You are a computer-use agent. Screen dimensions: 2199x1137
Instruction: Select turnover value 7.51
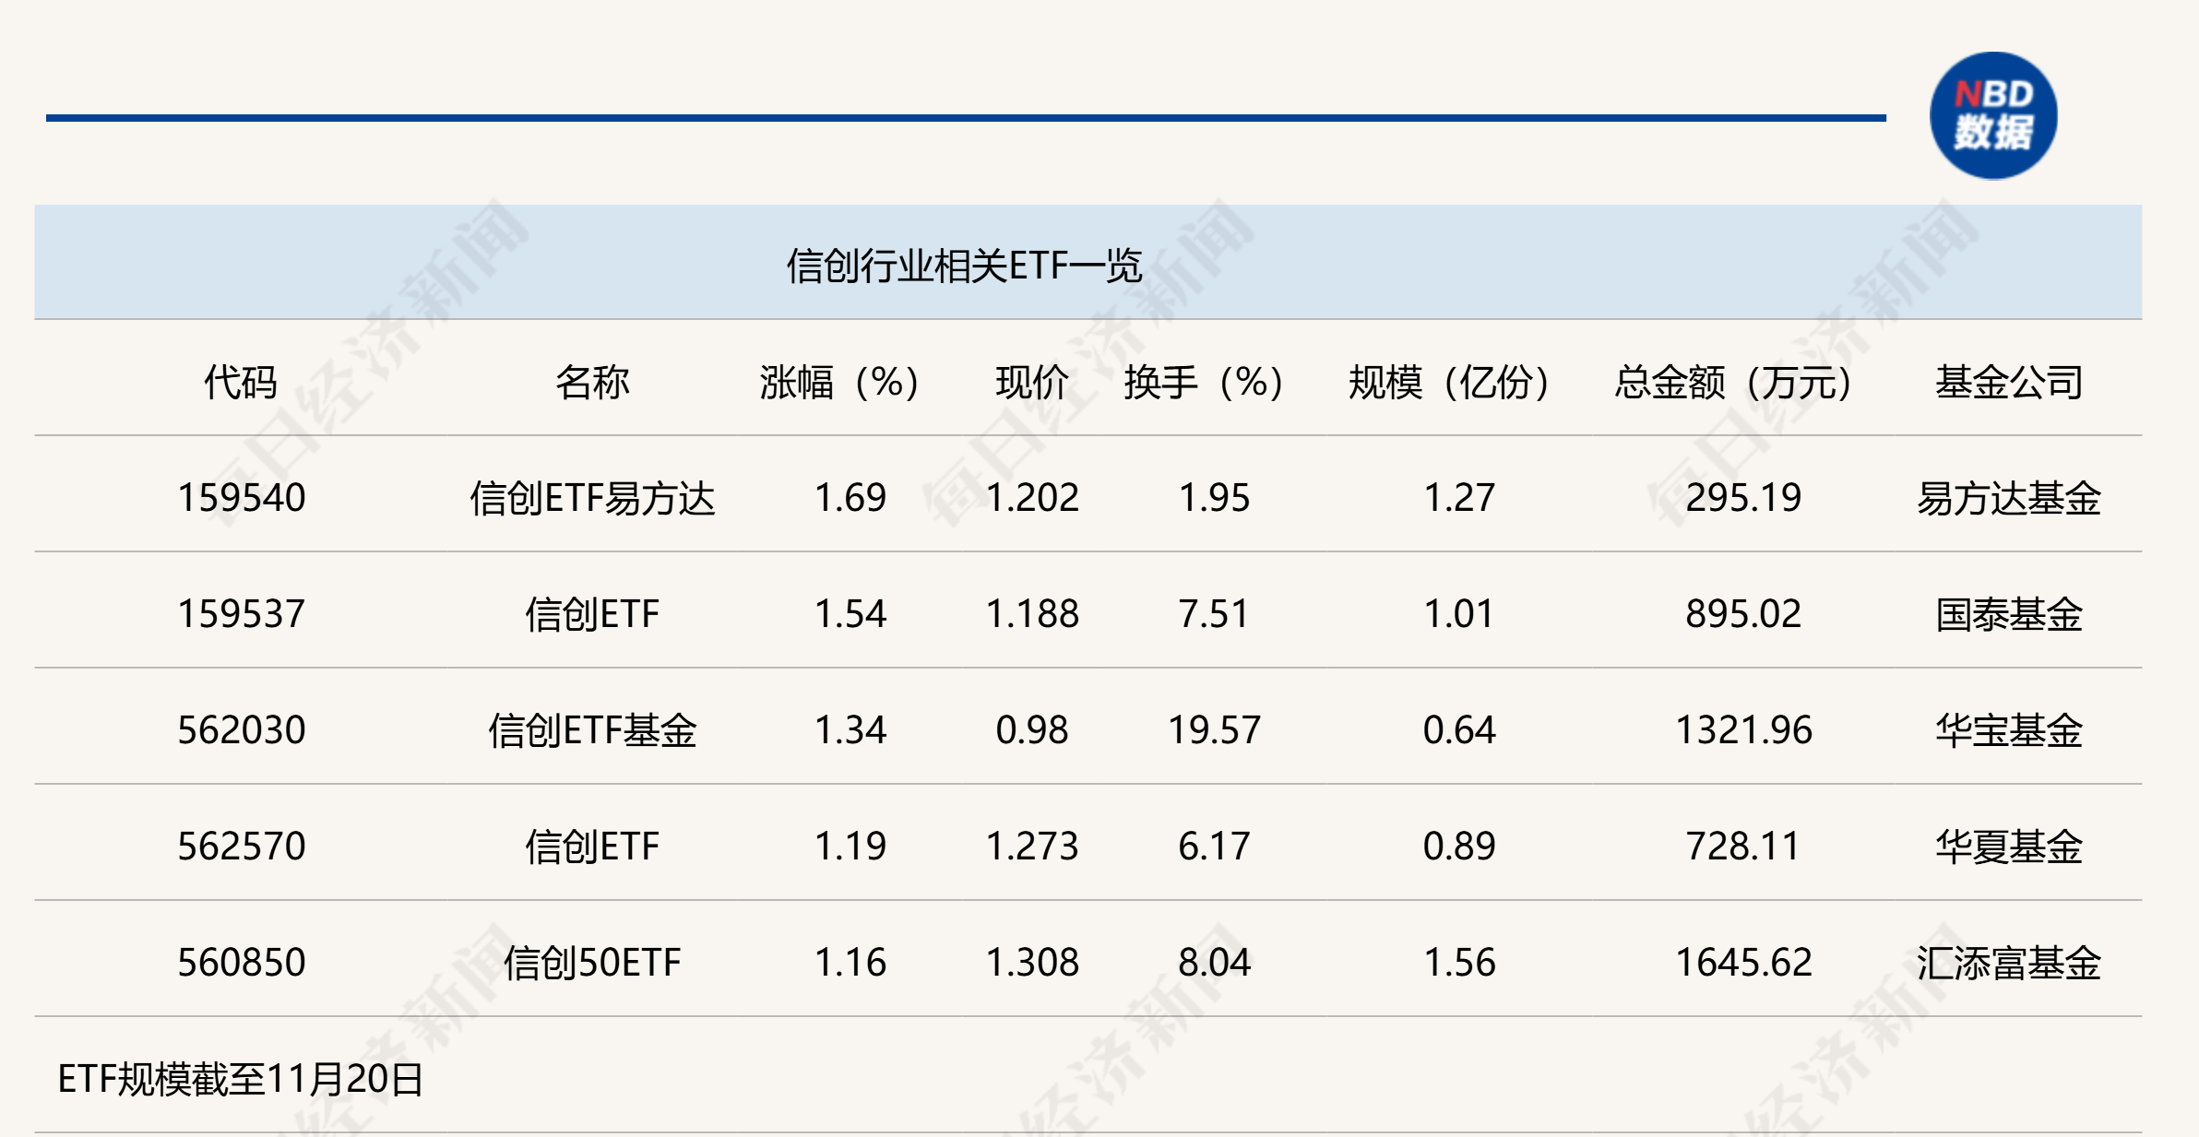[1214, 614]
